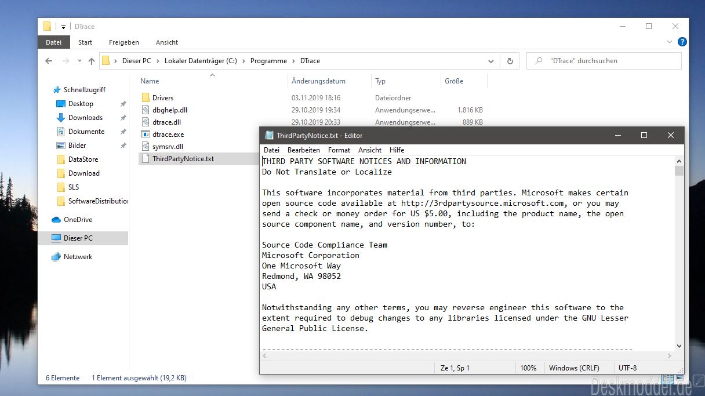Click the back navigation arrow in Explorer
This screenshot has width=705, height=396.
coord(49,61)
